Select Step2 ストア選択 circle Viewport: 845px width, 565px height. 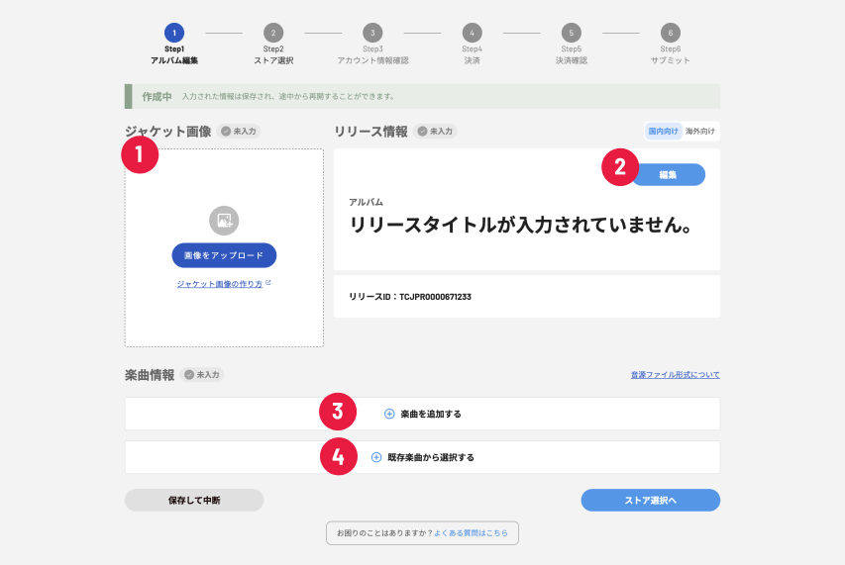pyautogui.click(x=273, y=33)
